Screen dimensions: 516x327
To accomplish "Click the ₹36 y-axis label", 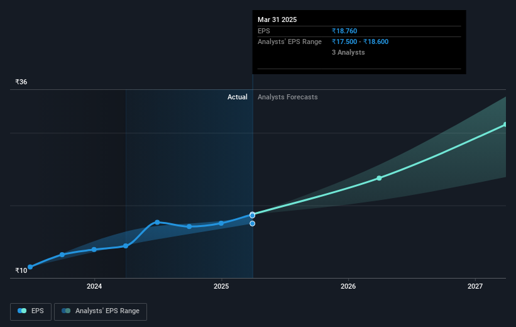I will pyautogui.click(x=21, y=82).
